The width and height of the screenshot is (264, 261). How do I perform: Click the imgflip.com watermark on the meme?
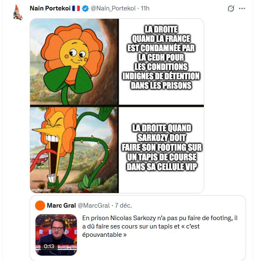pyautogui.click(x=41, y=190)
